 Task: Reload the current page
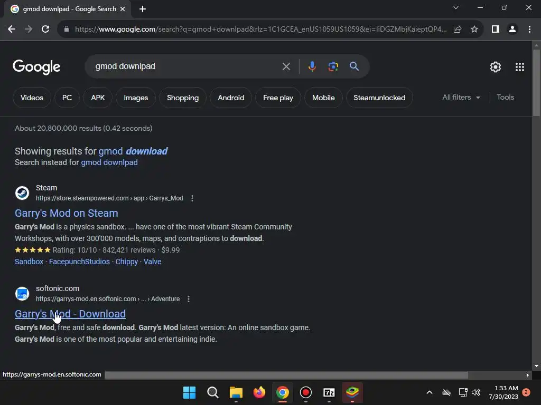[45, 30]
